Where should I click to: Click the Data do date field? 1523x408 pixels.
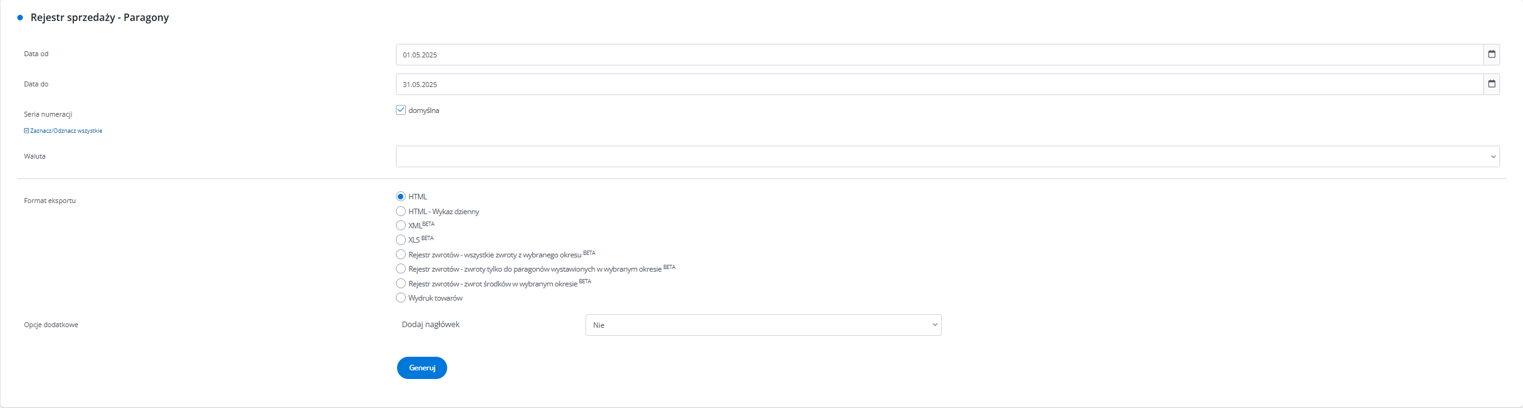[x=939, y=85]
